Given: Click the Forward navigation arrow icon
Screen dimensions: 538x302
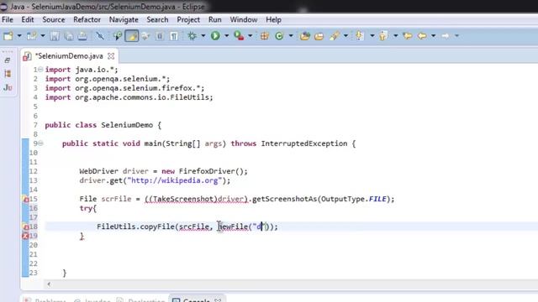Looking at the screenshot, I should (445, 35).
